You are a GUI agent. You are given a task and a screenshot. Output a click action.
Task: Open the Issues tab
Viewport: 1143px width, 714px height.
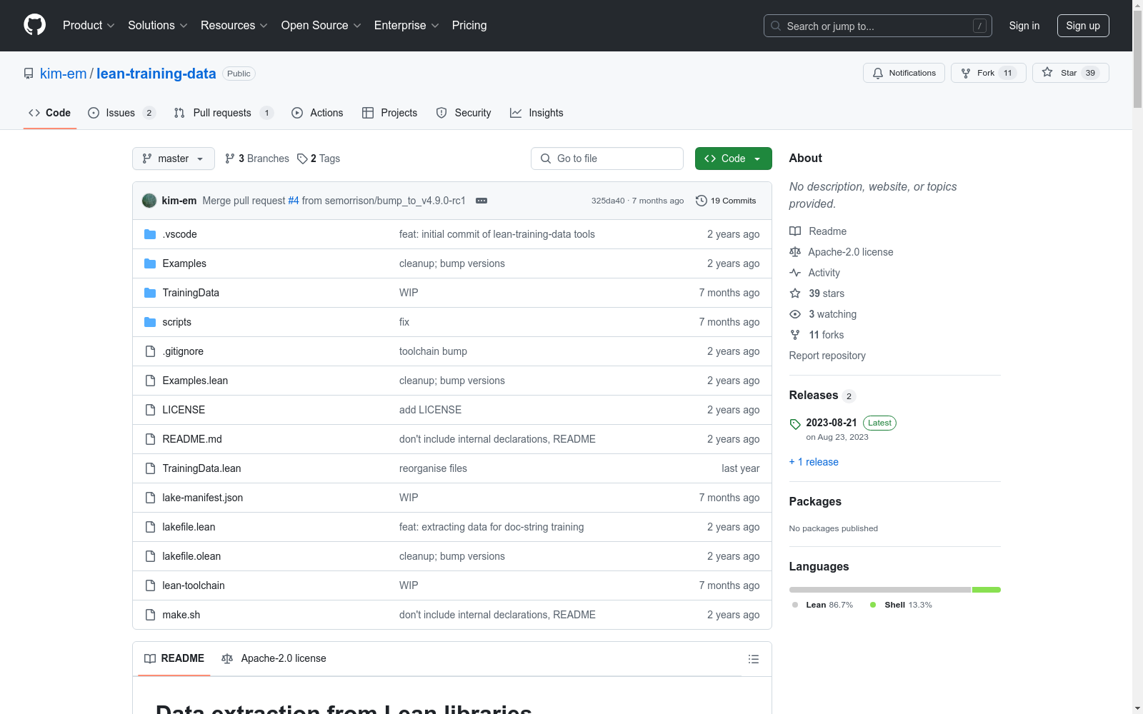point(121,113)
